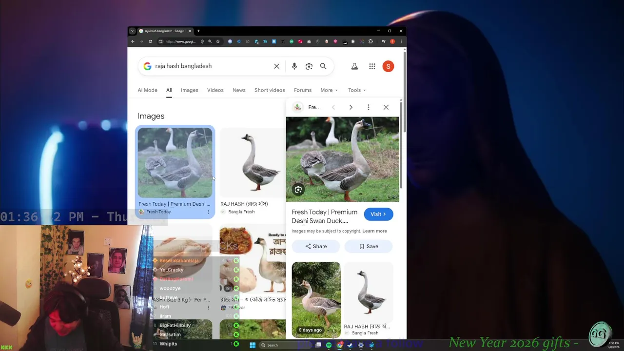
Task: Reload the page in Chrome
Action: click(x=150, y=41)
